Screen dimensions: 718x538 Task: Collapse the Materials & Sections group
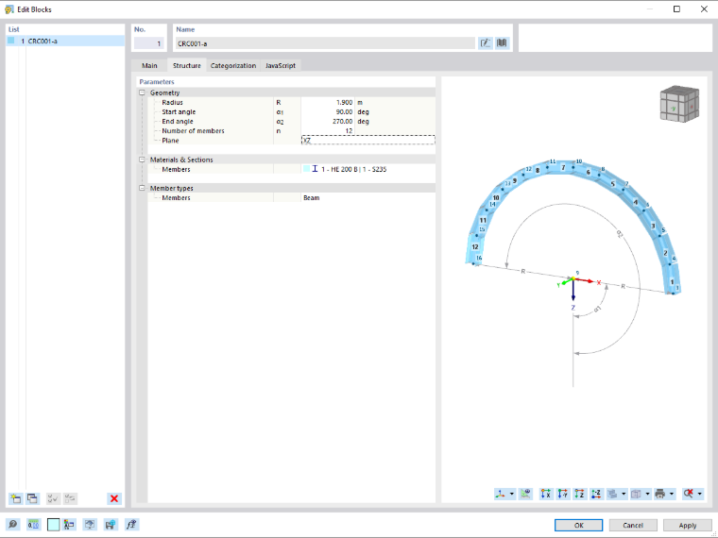(x=142, y=160)
